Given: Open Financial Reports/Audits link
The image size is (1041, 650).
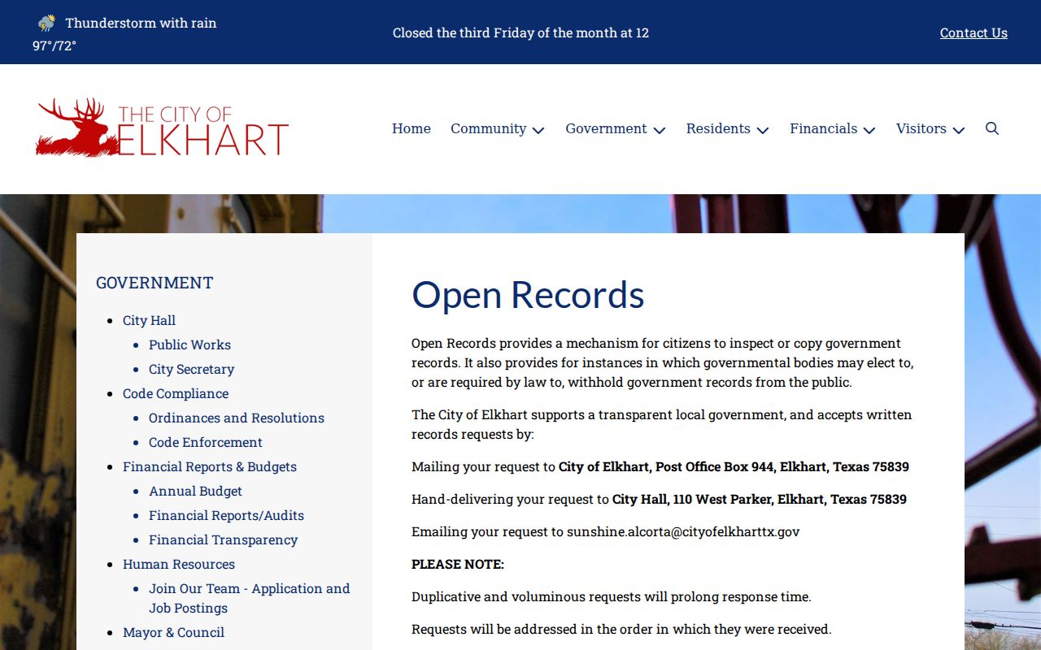Looking at the screenshot, I should click(226, 515).
